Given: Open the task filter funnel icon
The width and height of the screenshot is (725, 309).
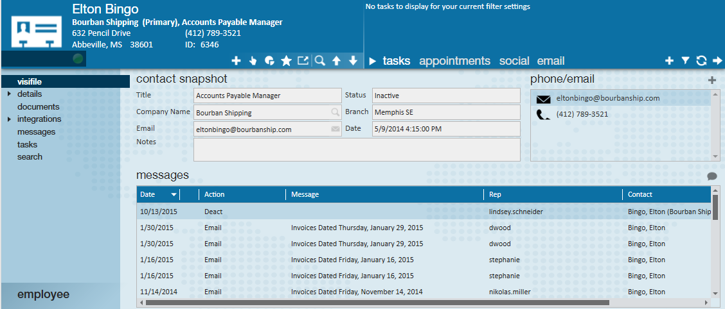Looking at the screenshot, I should (x=685, y=61).
